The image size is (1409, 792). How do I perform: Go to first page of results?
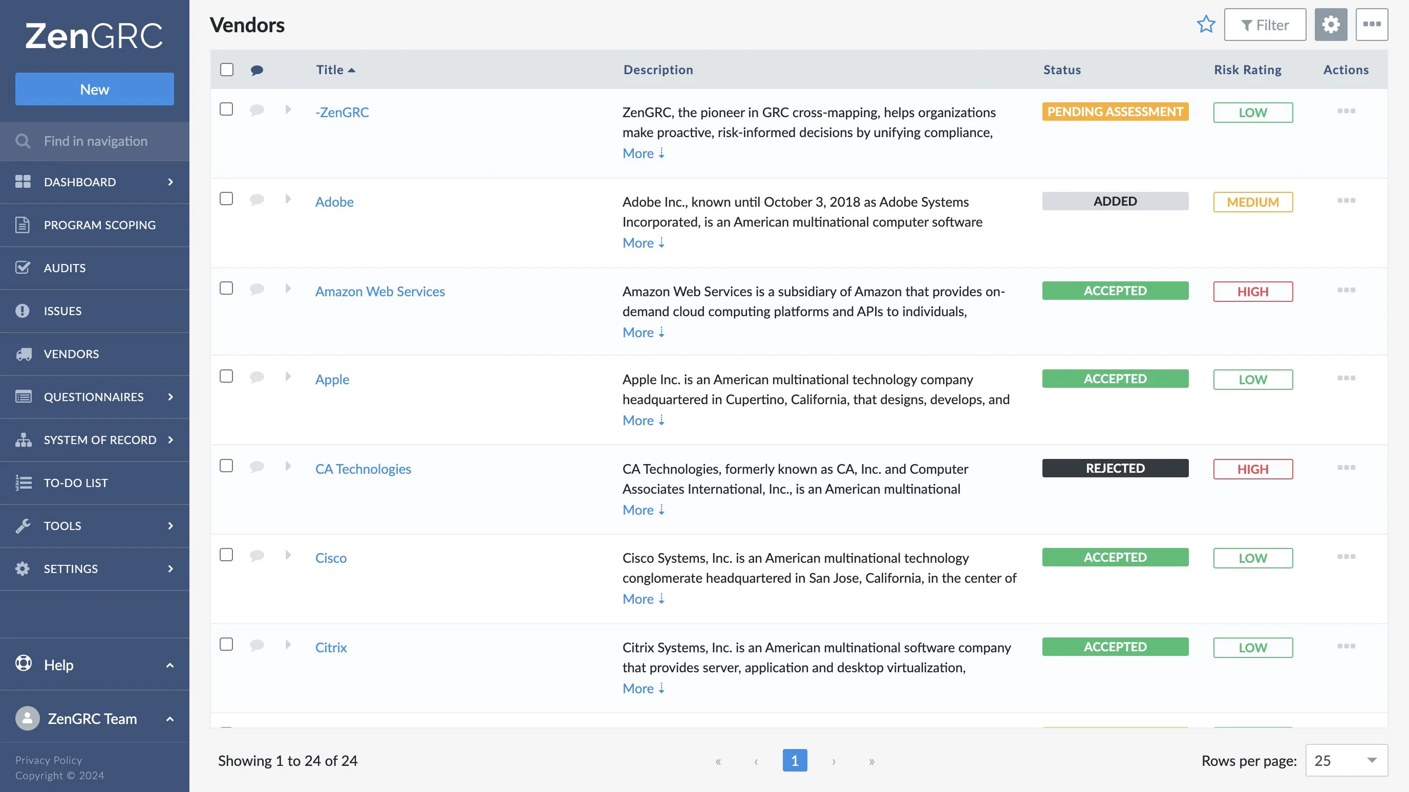(x=718, y=761)
